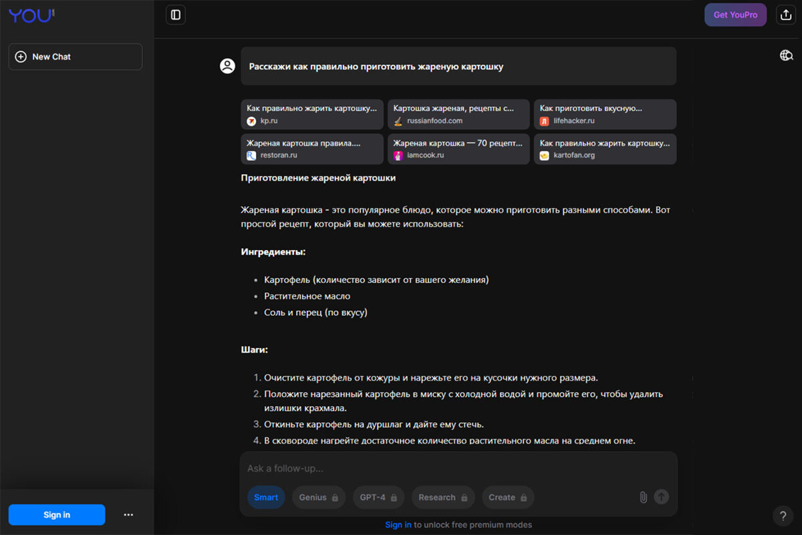This screenshot has width=802, height=535.
Task: Click the 'Шаги:' heading
Action: point(255,350)
